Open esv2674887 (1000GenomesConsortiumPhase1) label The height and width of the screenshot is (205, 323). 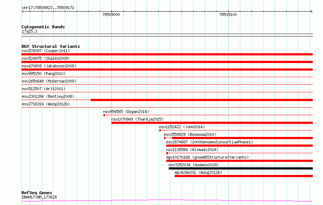click(209, 142)
